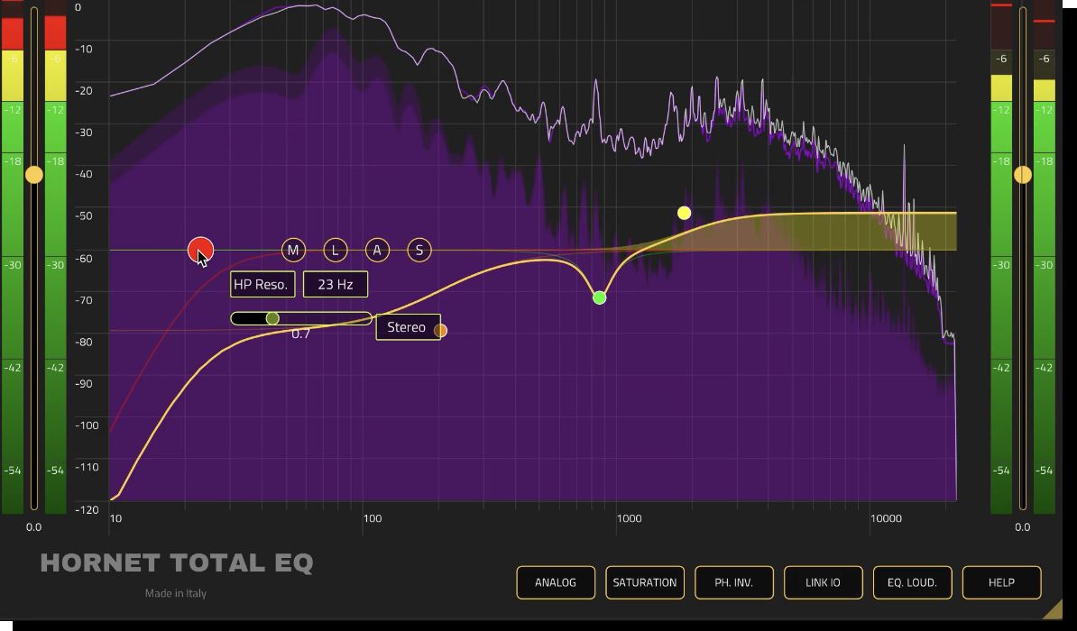
Task: Toggle the M (mid) band button
Action: click(x=293, y=250)
